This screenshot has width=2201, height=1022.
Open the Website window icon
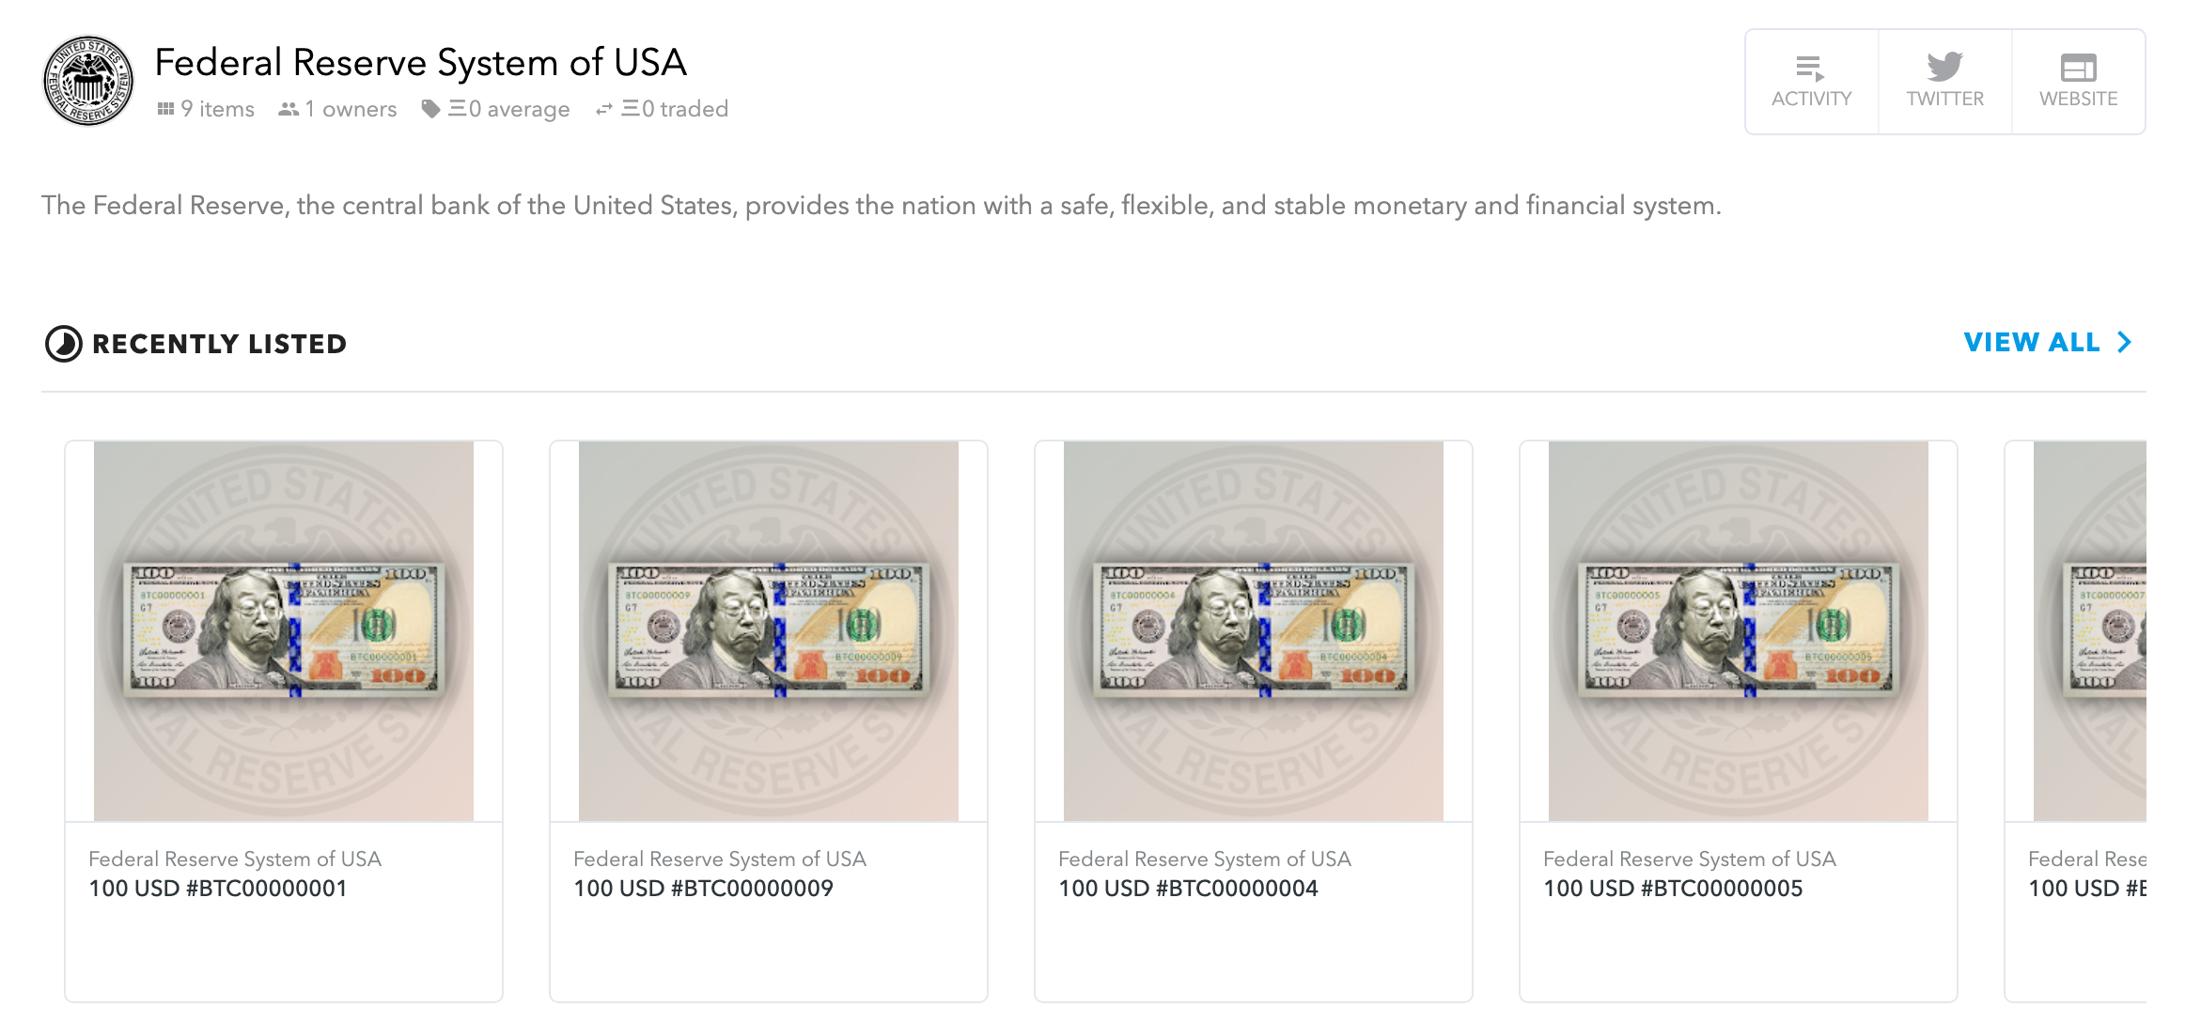click(2078, 68)
